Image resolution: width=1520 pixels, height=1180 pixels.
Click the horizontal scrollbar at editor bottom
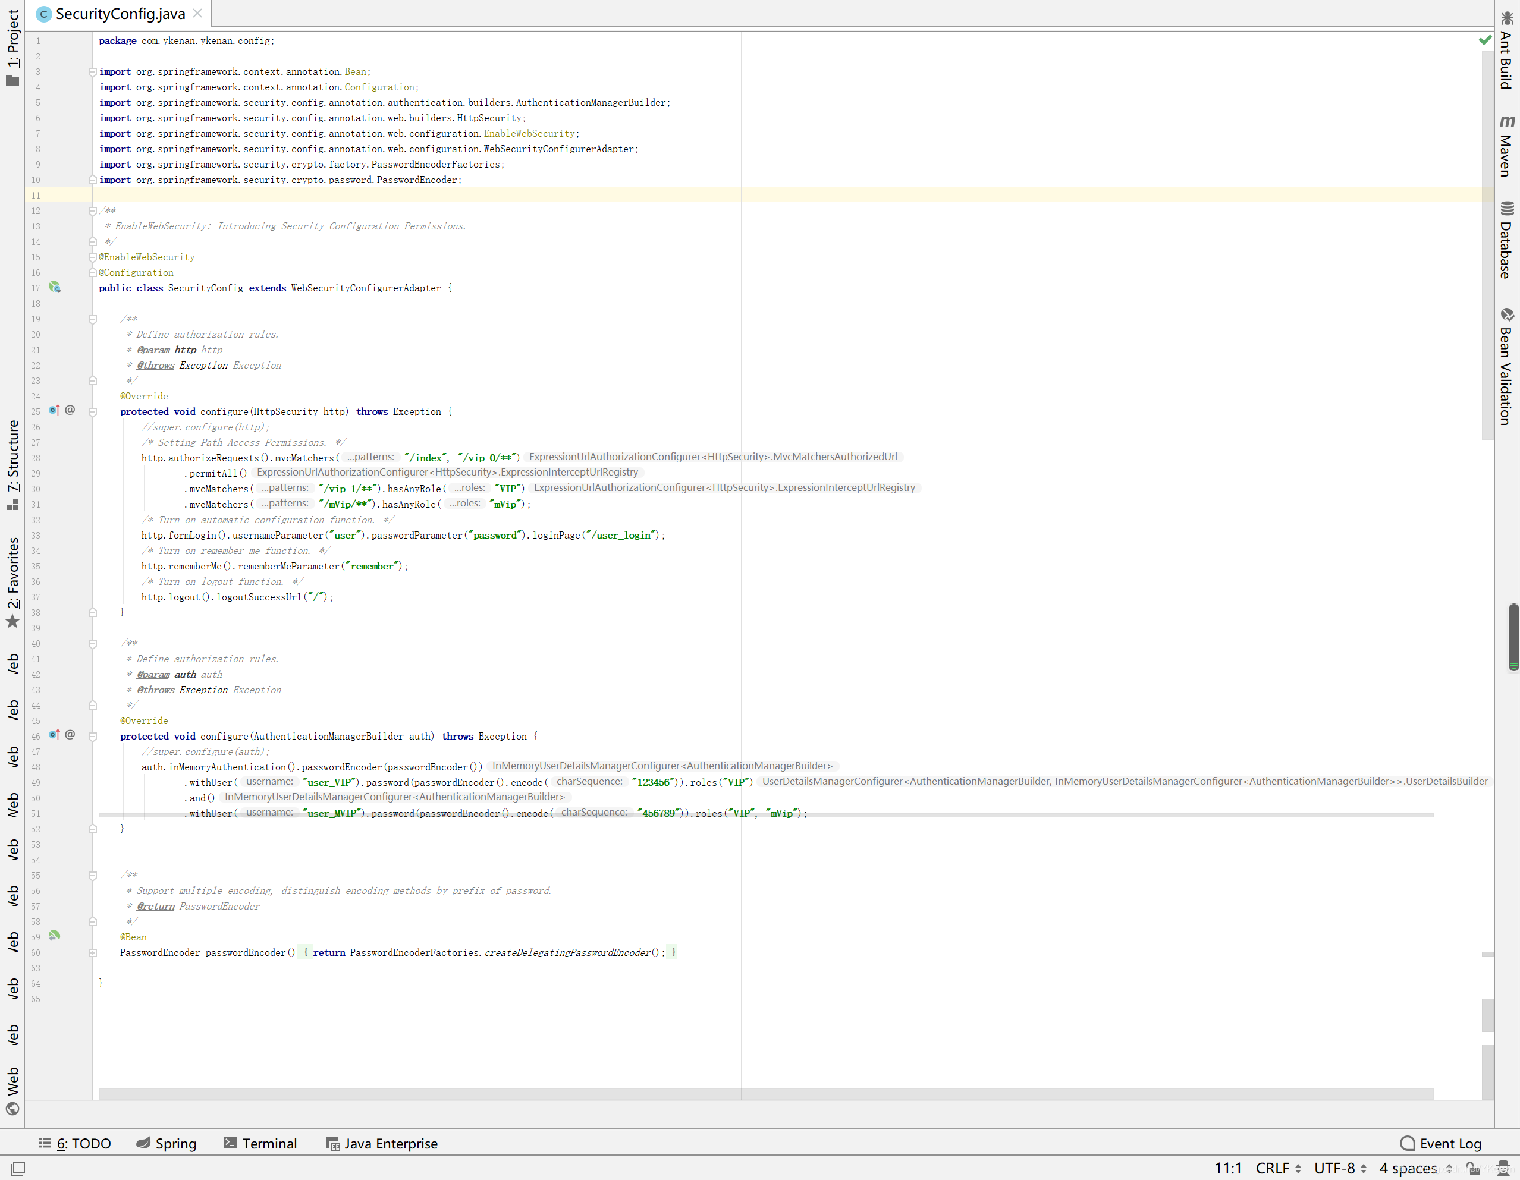point(765,1094)
